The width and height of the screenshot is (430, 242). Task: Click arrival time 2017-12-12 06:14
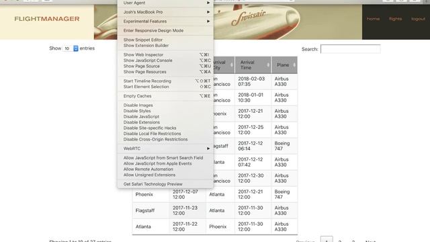click(253, 146)
